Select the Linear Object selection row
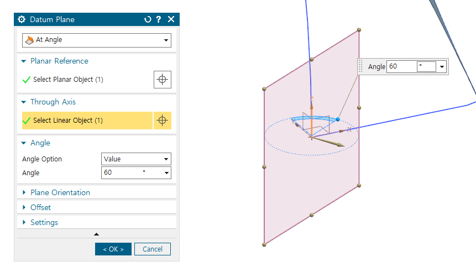The width and height of the screenshot is (476, 272). pyautogui.click(x=87, y=121)
